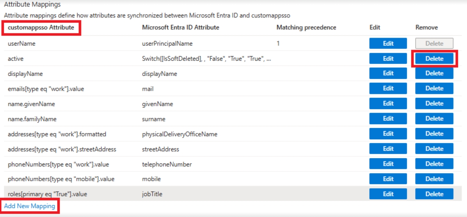Click phoneNumbers[type eq "mobile"].value cell

[61, 179]
